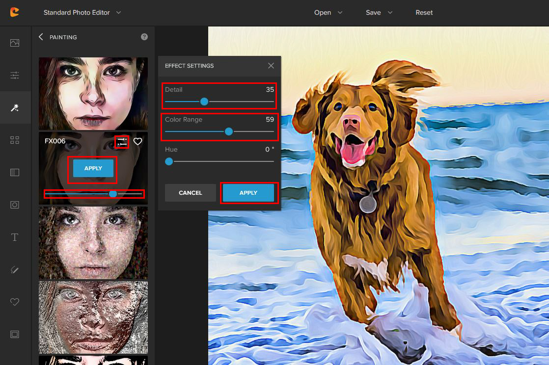Click Cancel in Effect Settings
549x365 pixels.
[191, 193]
